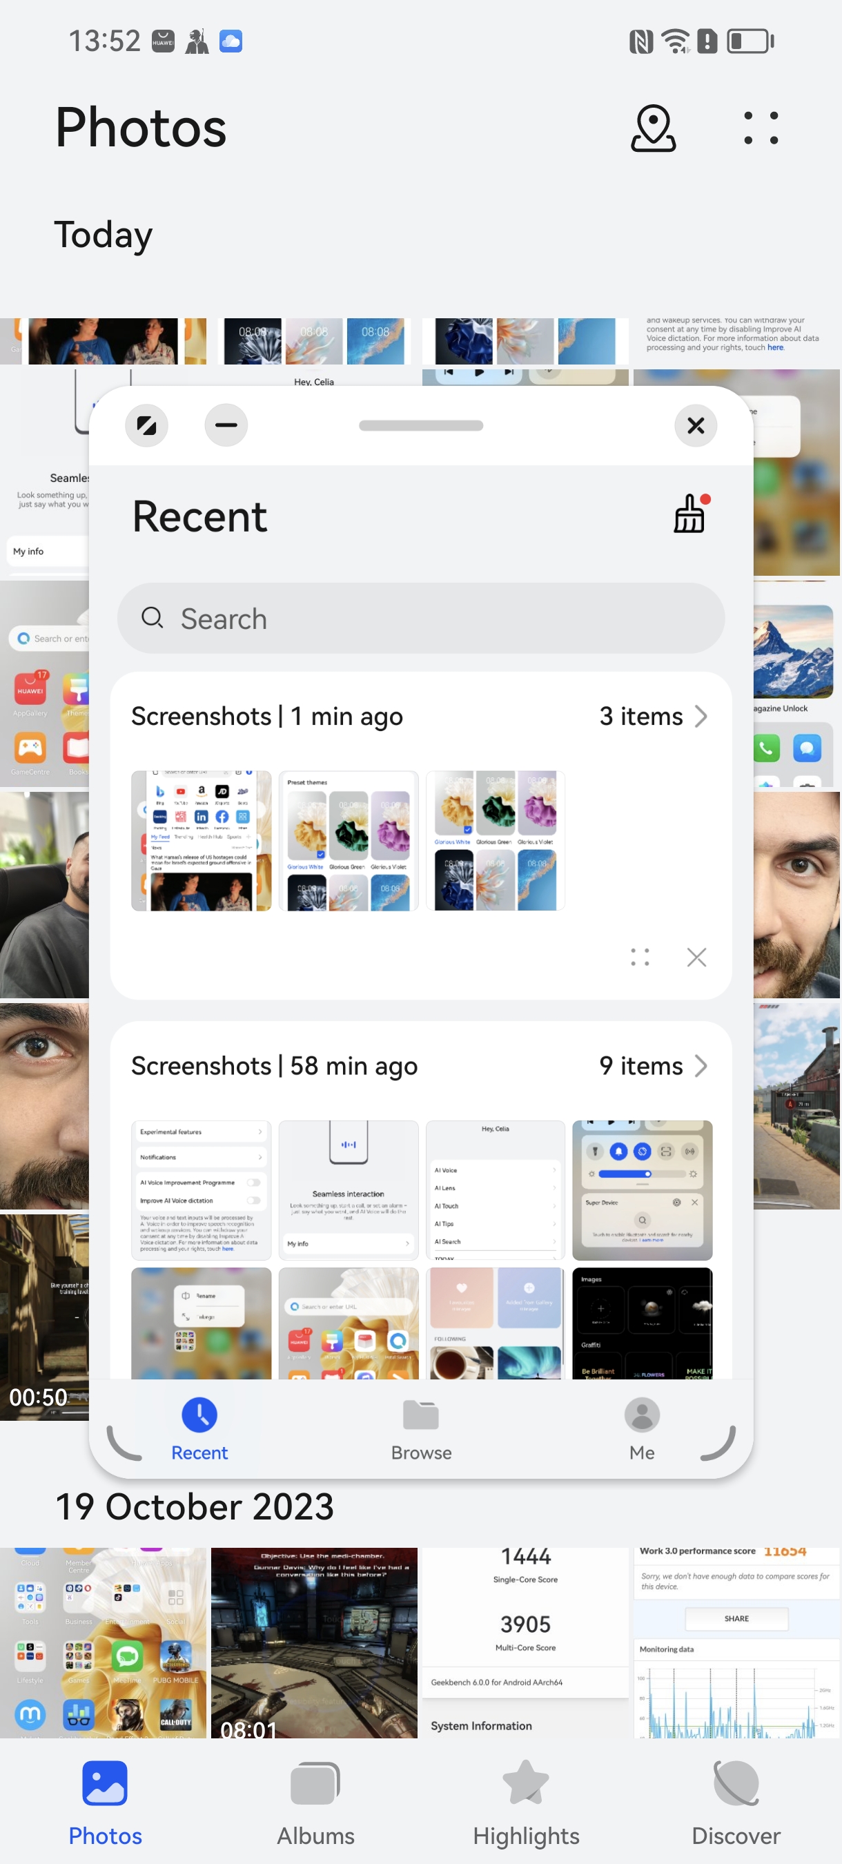Open the Photos four-dot more menu

click(761, 128)
